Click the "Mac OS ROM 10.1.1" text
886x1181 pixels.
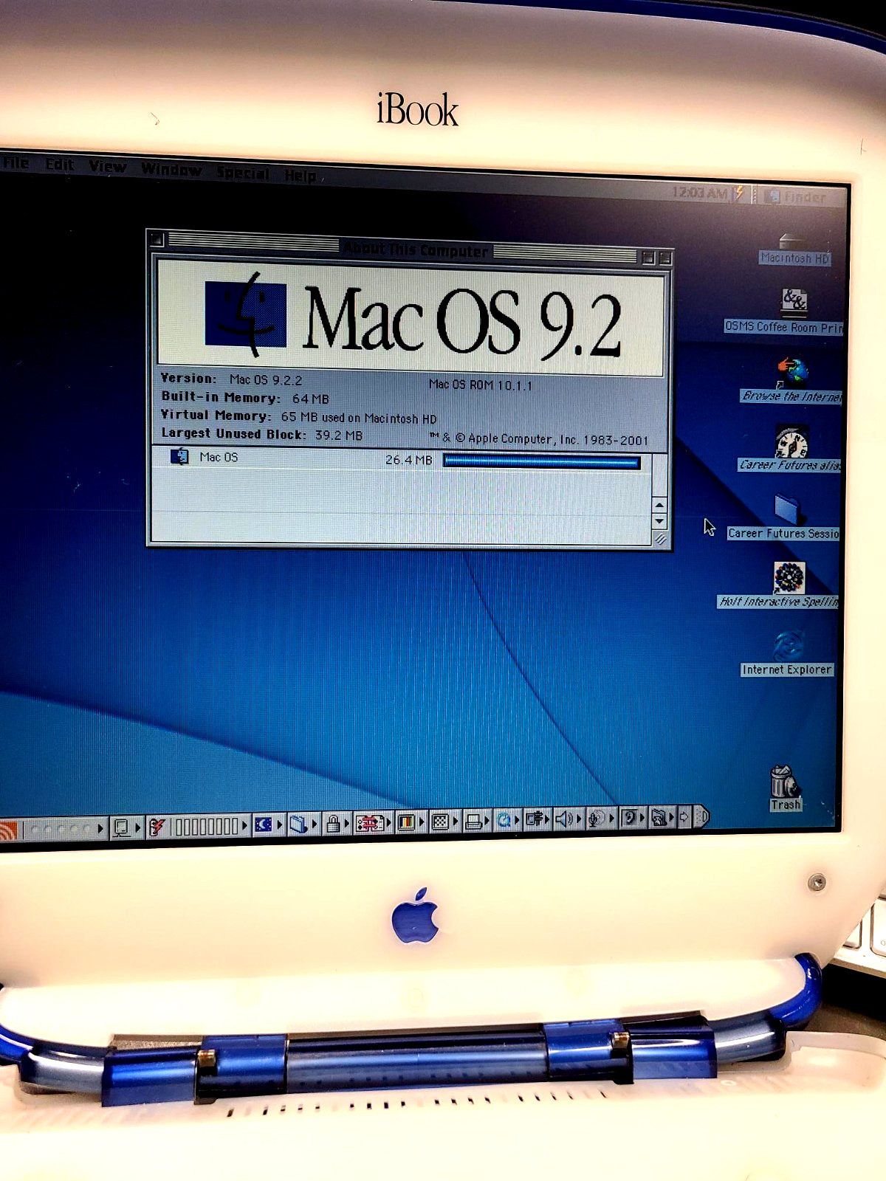[x=480, y=385]
